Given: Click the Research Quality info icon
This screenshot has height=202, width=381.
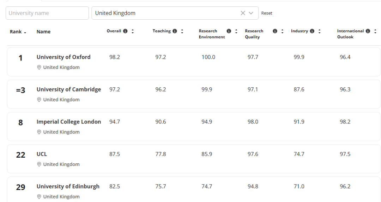Looking at the screenshot, I should pyautogui.click(x=275, y=31).
